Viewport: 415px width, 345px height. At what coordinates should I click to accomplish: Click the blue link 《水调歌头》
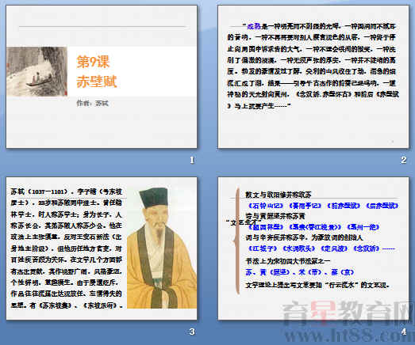[298, 248]
